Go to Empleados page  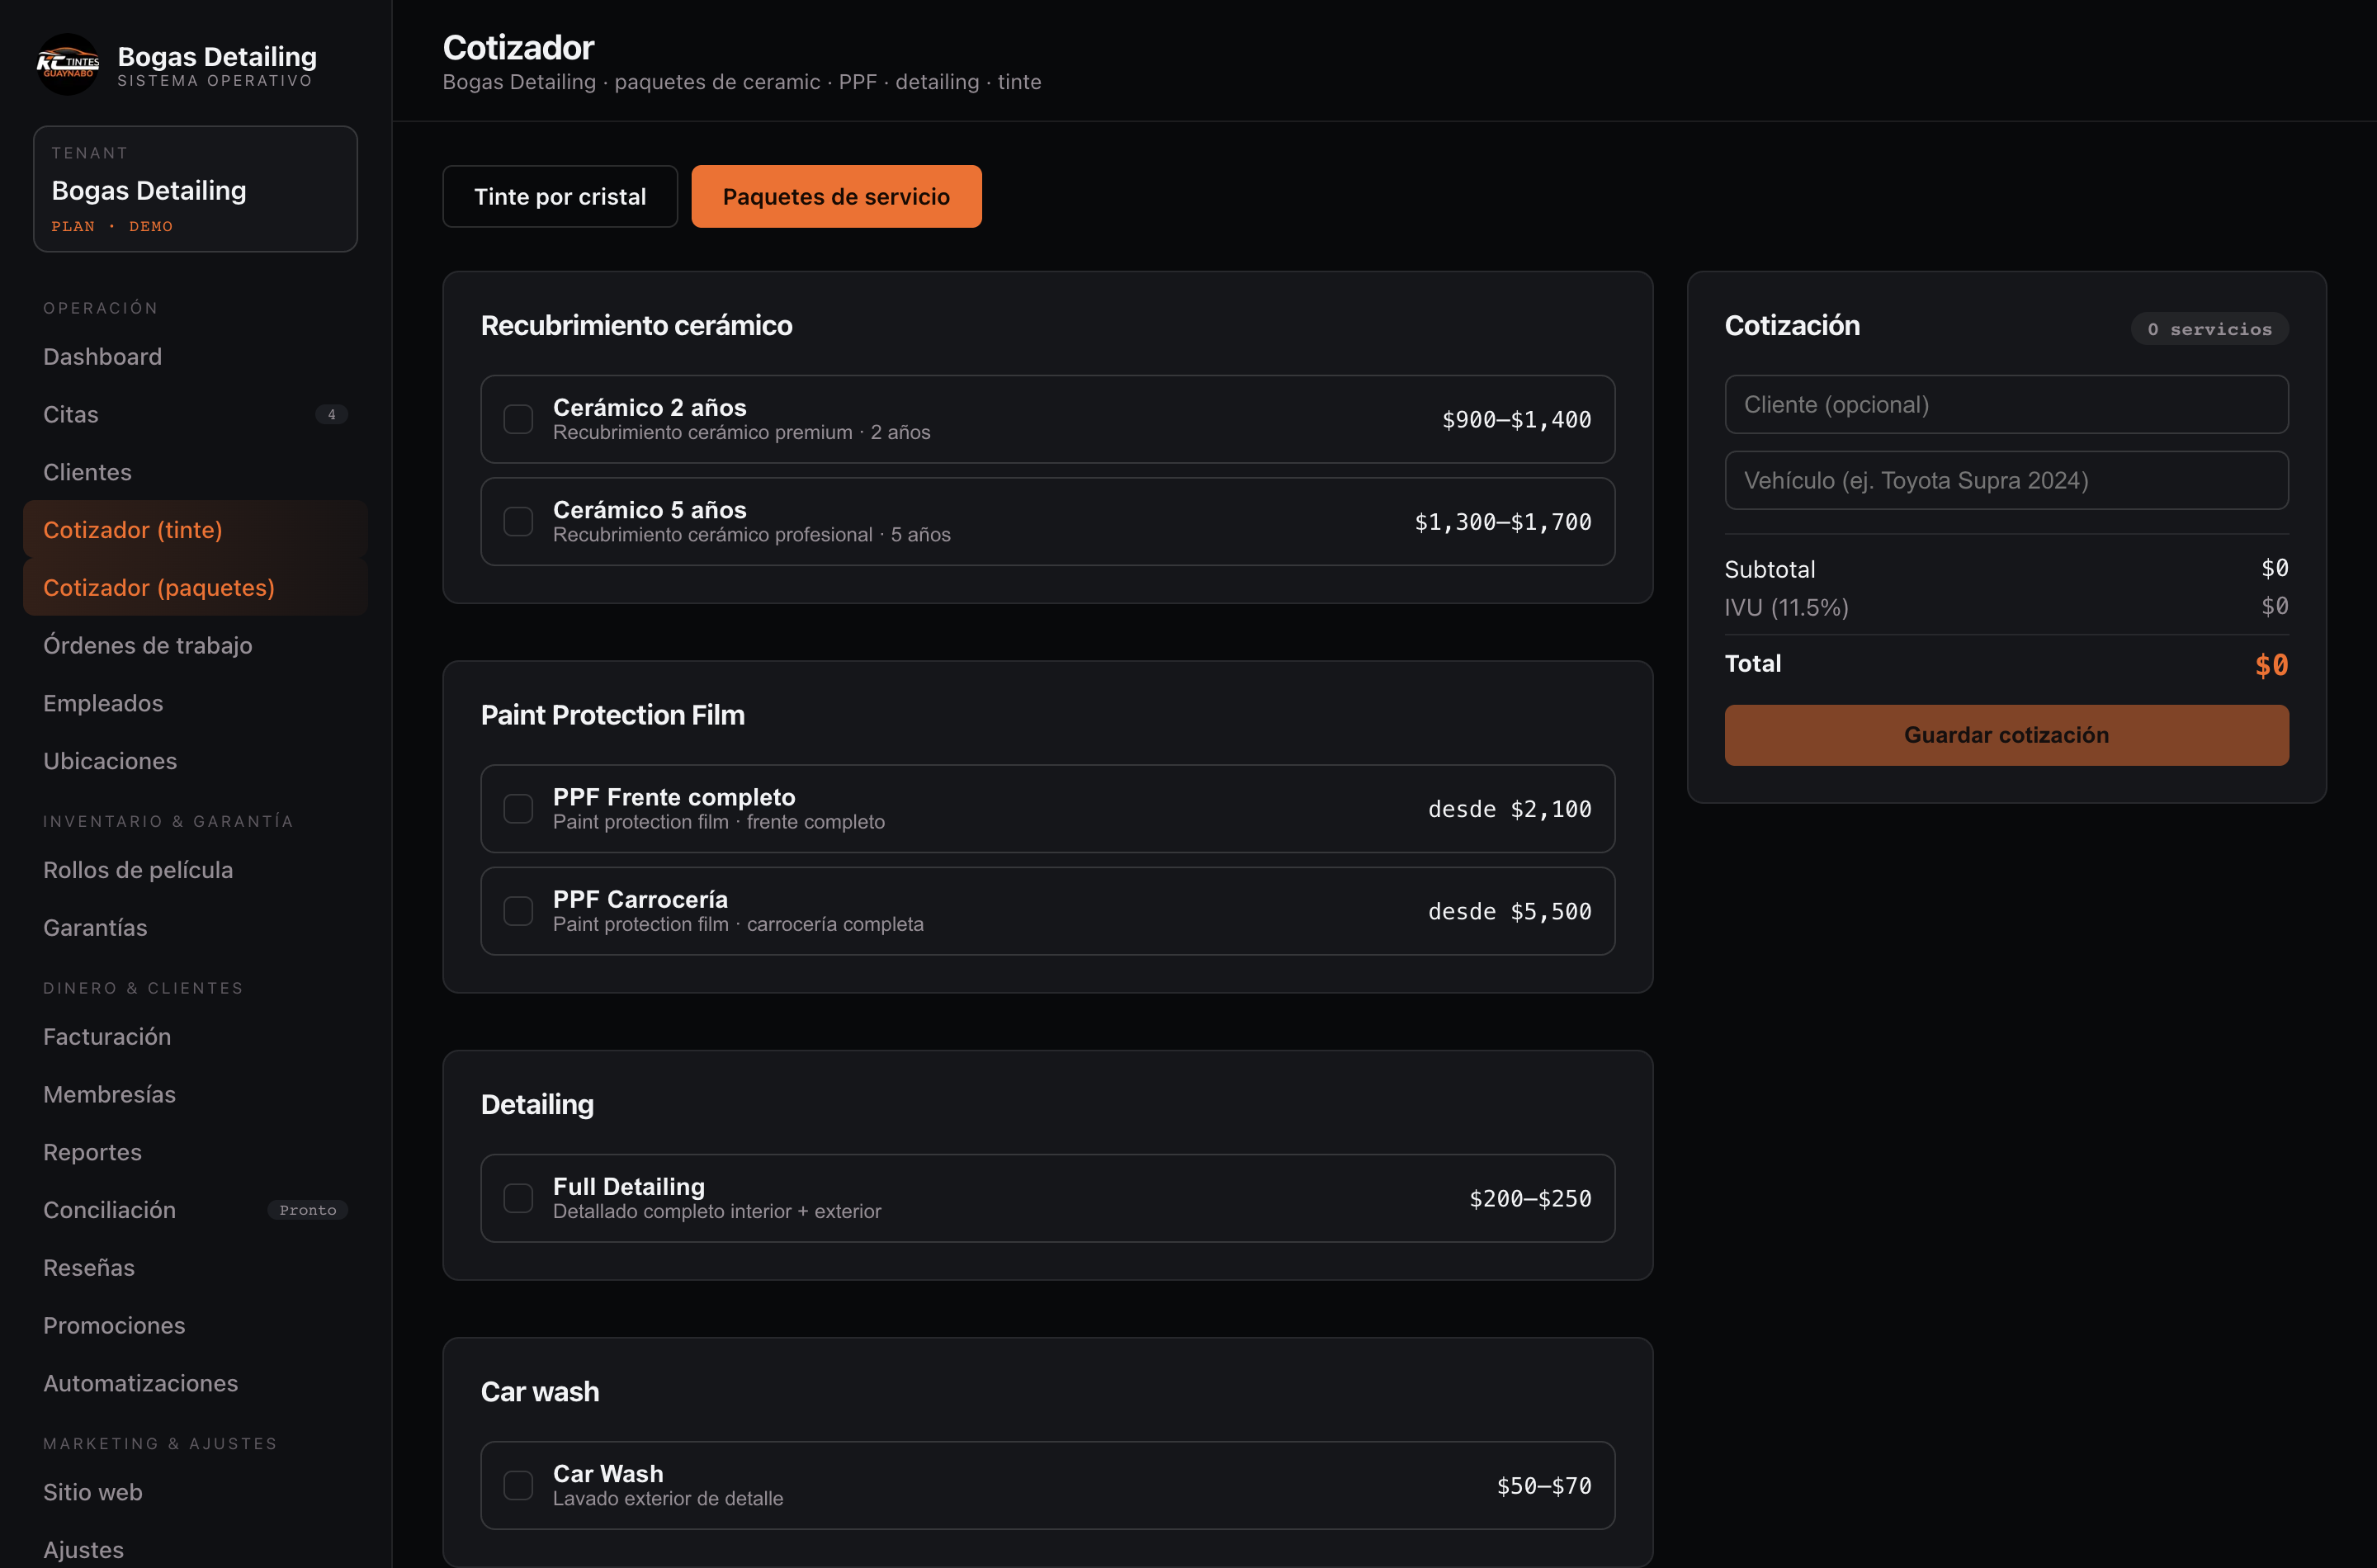(195, 703)
